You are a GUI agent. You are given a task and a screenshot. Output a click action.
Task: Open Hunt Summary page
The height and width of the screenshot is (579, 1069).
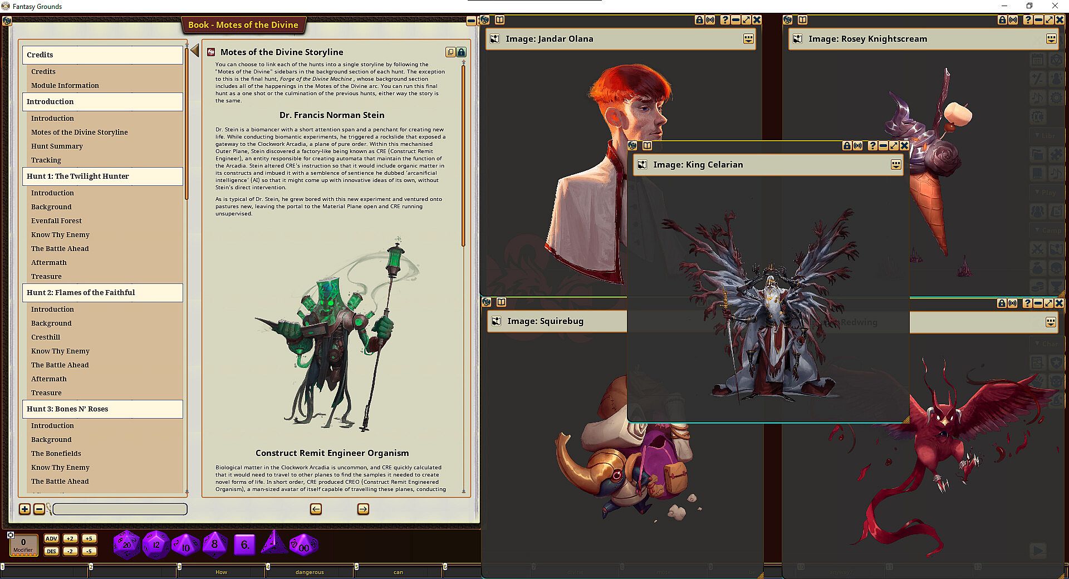57,146
